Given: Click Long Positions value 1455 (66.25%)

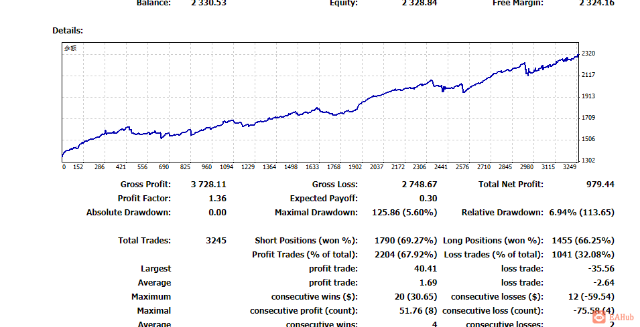Looking at the screenshot, I should tap(583, 241).
